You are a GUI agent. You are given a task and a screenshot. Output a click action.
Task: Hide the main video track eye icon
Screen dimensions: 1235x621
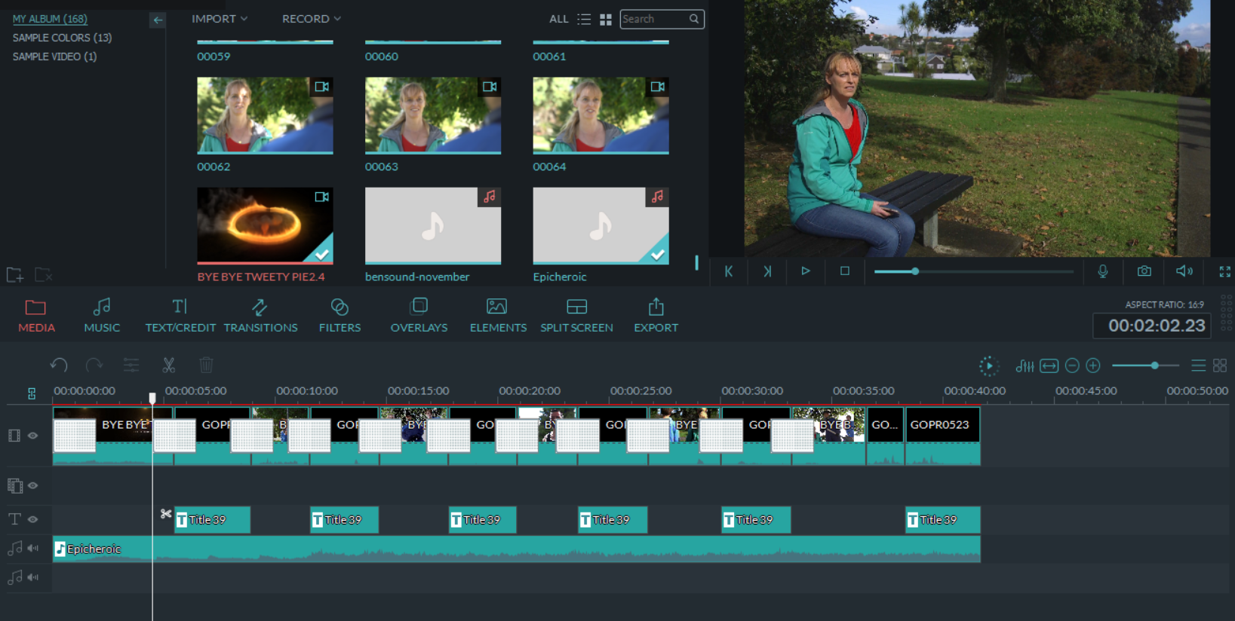pos(33,436)
